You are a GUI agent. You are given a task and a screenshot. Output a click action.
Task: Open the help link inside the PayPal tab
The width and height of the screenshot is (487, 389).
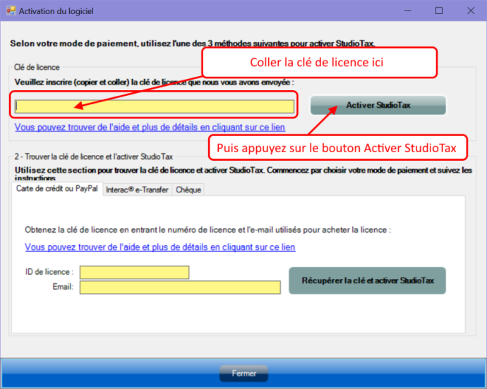(160, 247)
